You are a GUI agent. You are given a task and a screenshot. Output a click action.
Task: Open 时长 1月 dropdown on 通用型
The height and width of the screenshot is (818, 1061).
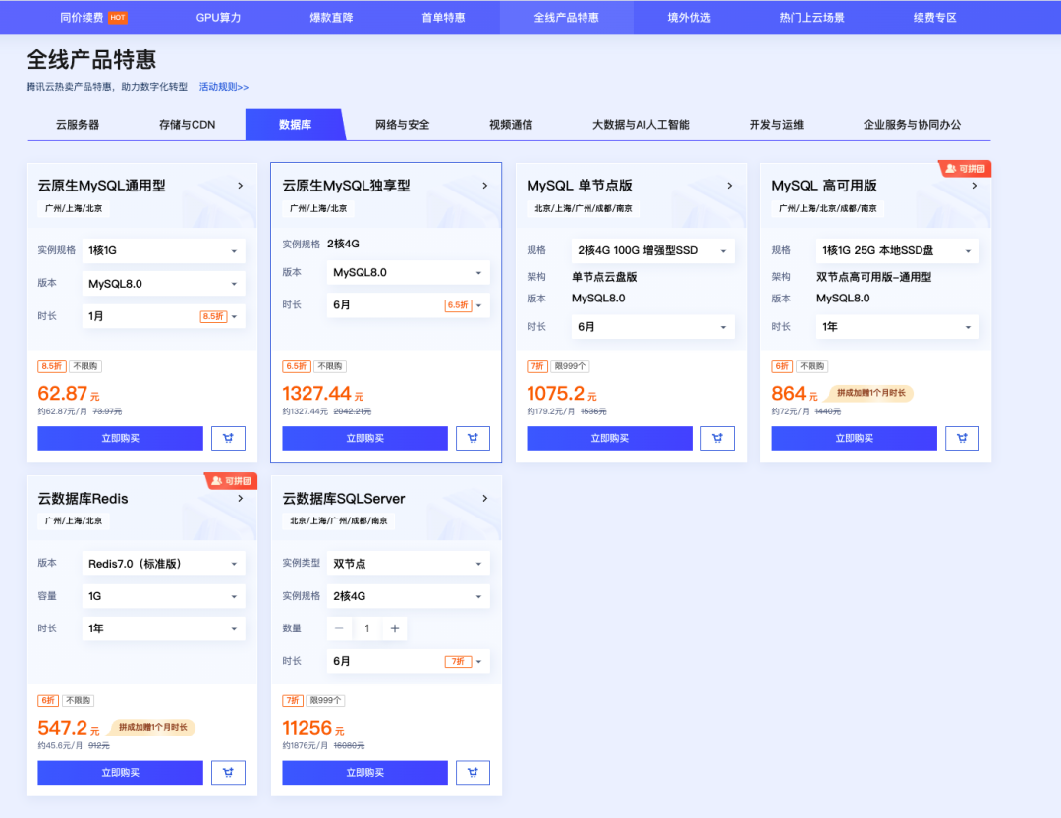[164, 316]
